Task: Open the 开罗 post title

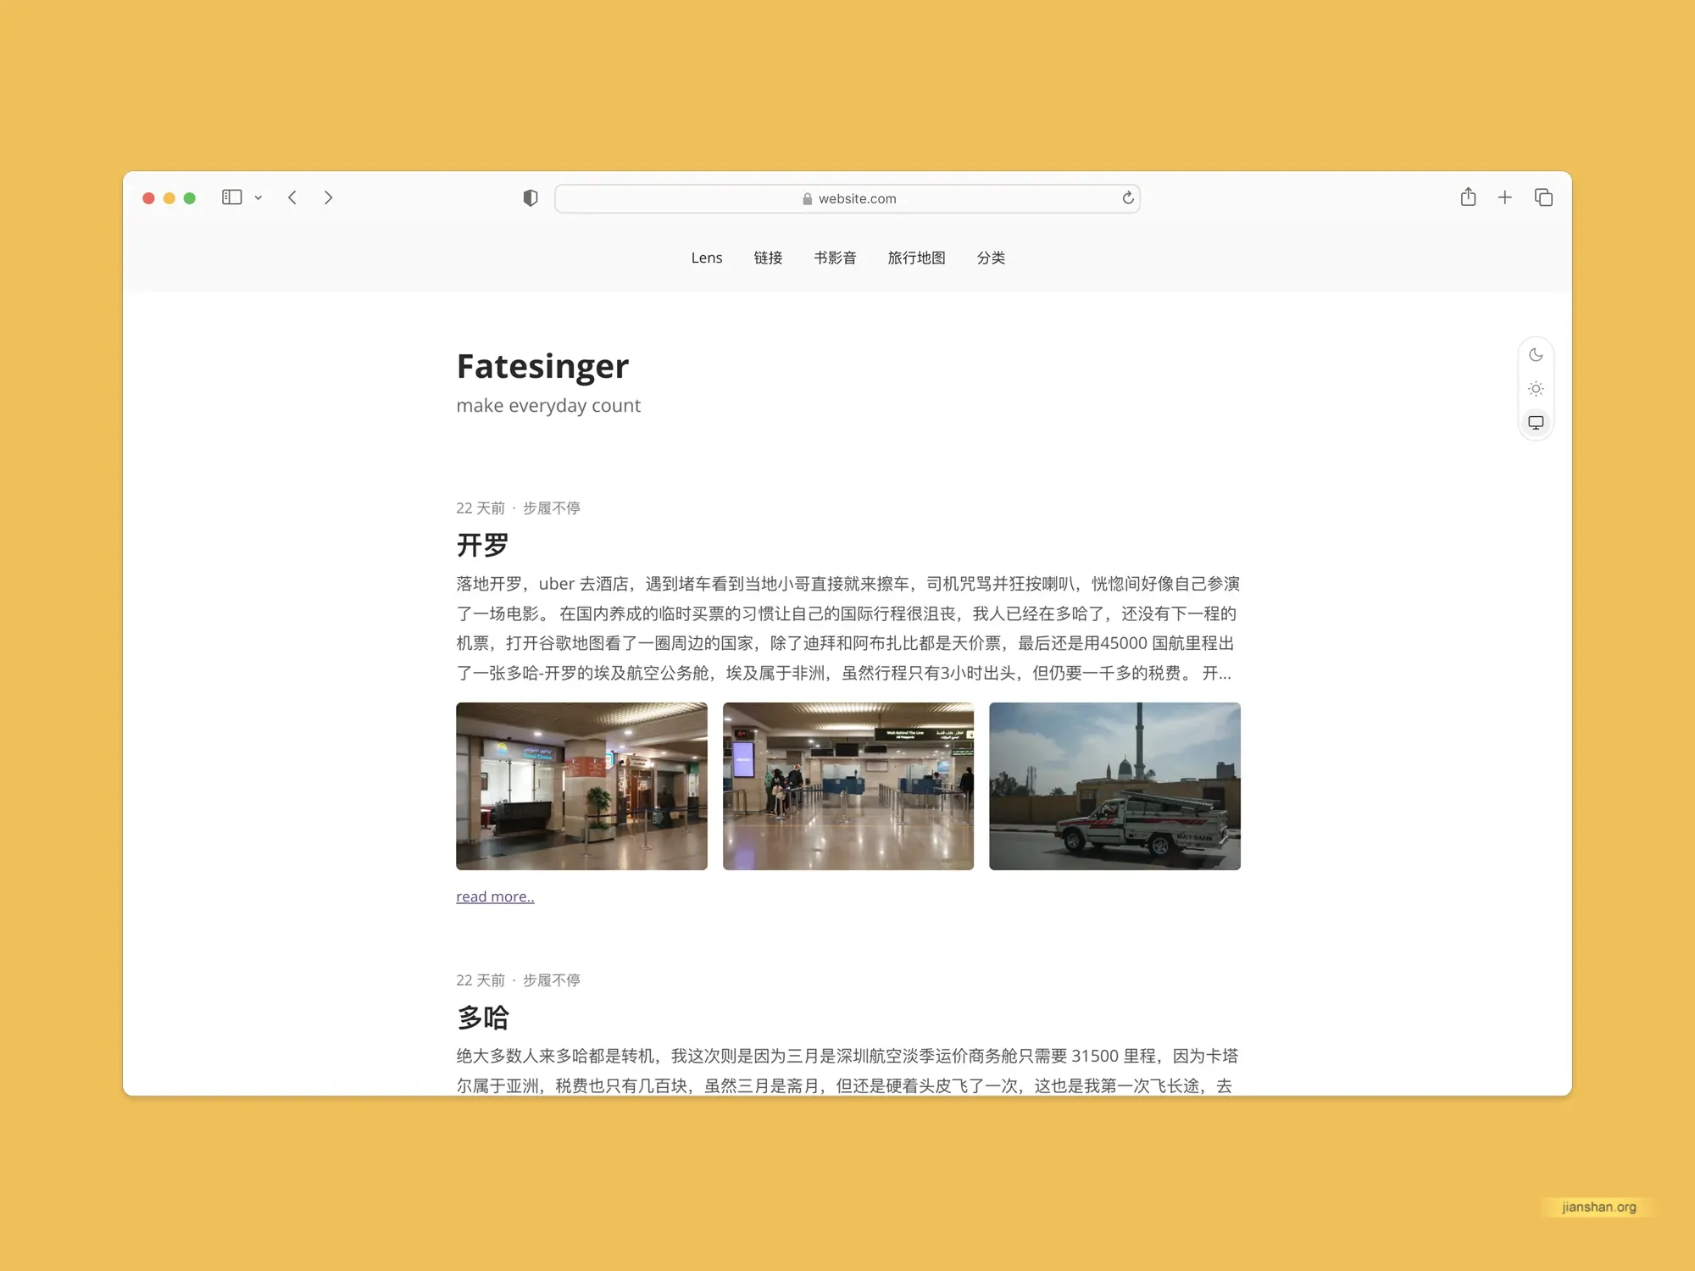Action: (482, 545)
